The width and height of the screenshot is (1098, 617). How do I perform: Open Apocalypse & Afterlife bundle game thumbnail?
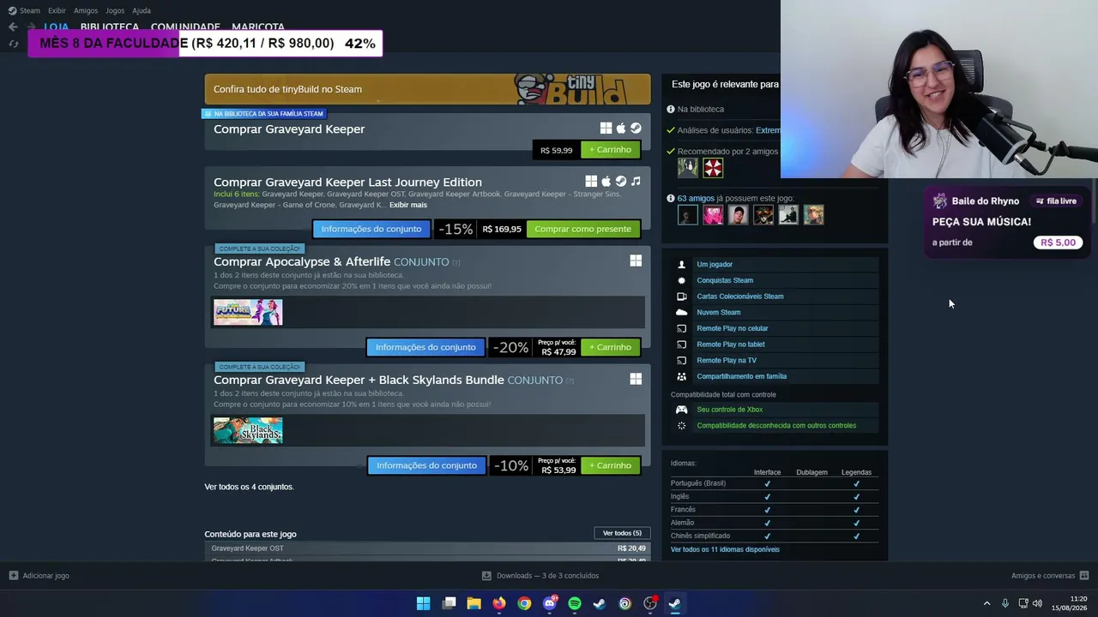[x=248, y=312]
